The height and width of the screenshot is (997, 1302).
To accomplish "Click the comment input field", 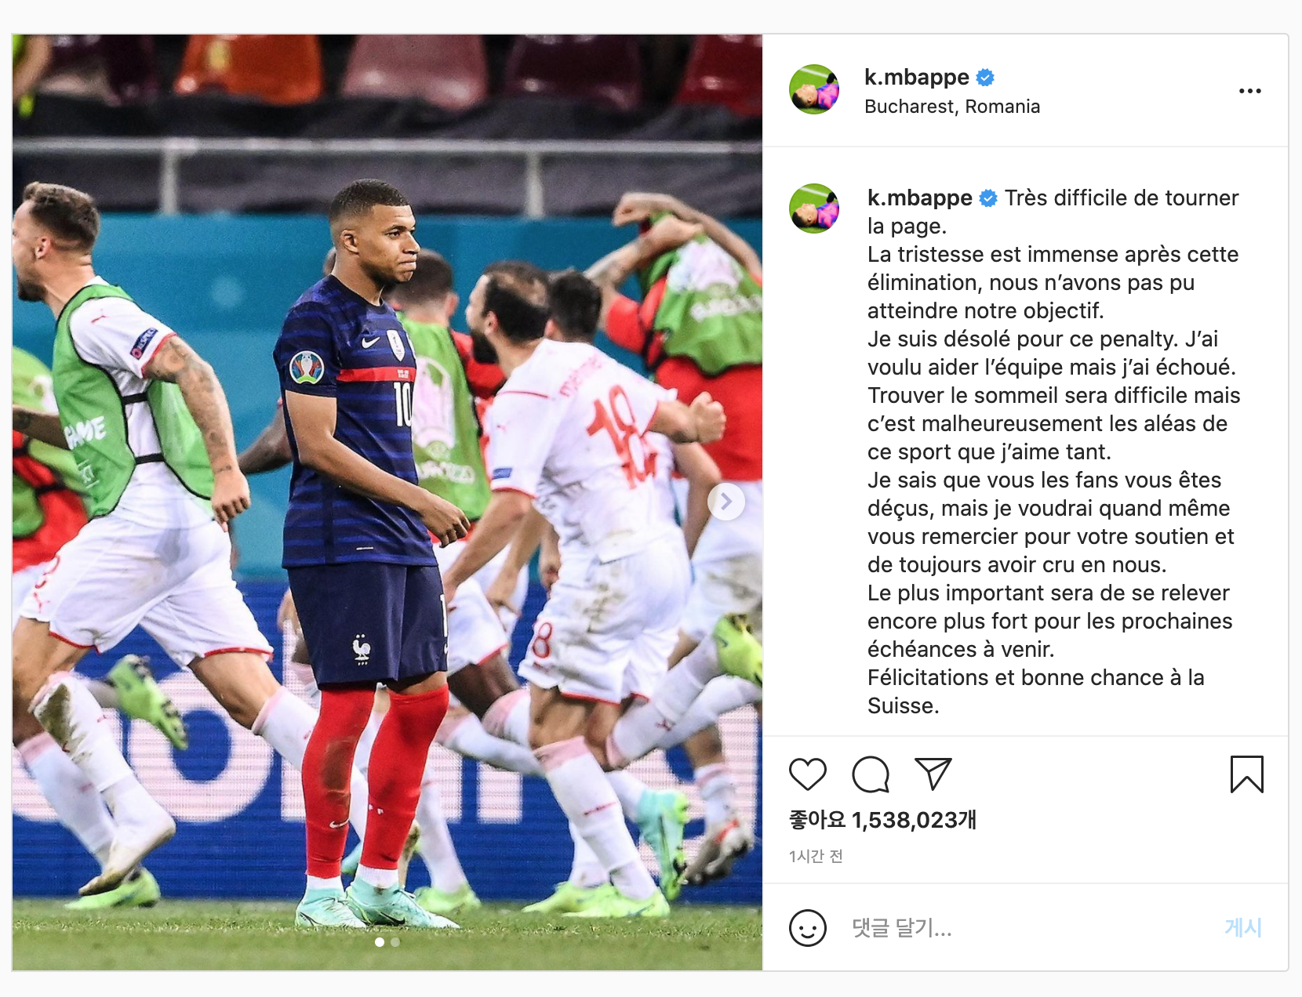I will (x=1027, y=928).
